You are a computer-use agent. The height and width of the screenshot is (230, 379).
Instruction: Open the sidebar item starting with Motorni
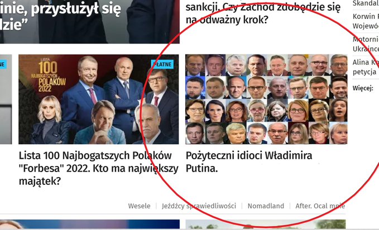click(x=366, y=44)
